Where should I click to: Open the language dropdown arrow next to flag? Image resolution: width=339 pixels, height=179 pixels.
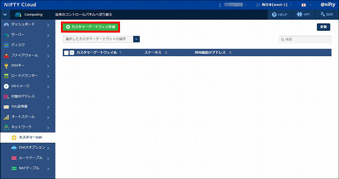311,5
